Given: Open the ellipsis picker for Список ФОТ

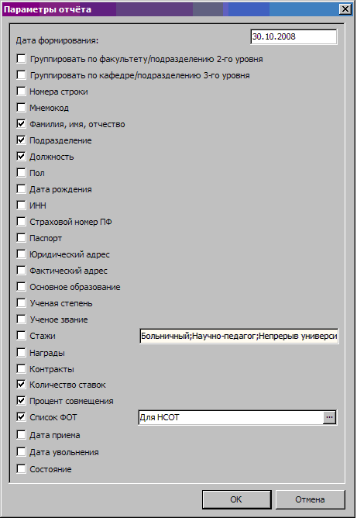Looking at the screenshot, I should 329,417.
